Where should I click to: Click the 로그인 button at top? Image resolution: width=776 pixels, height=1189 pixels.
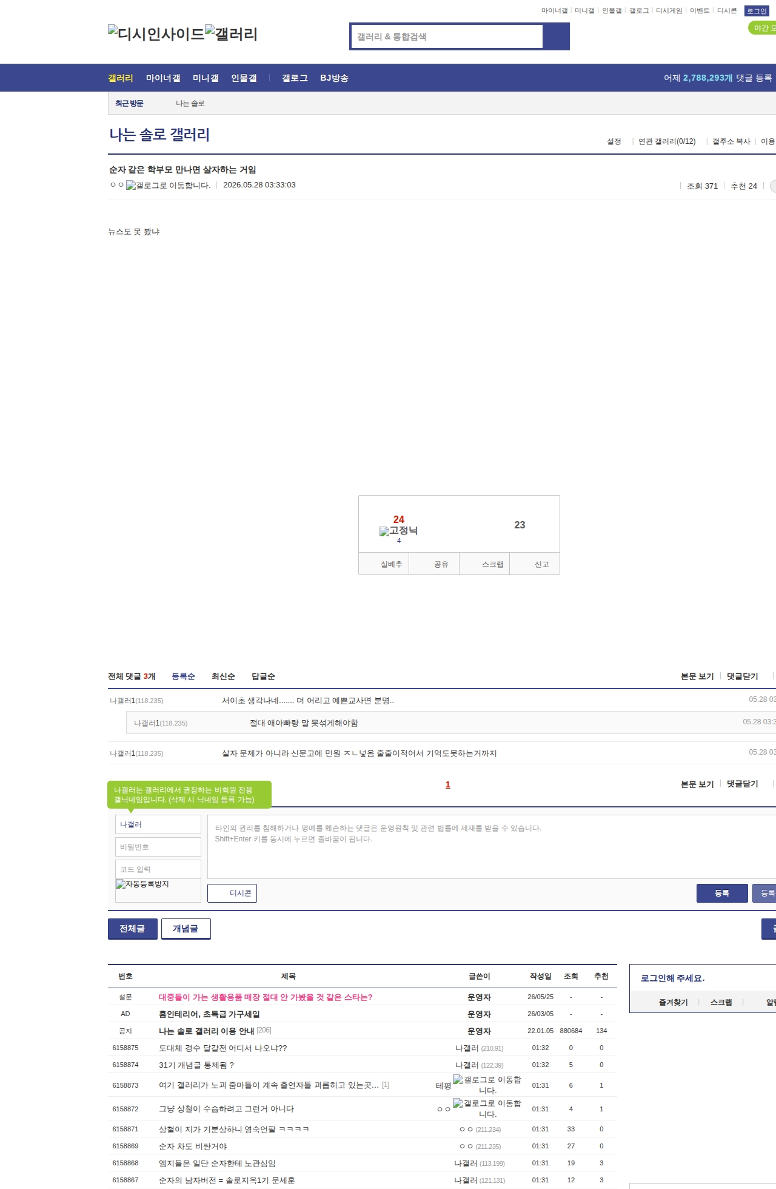(x=757, y=11)
